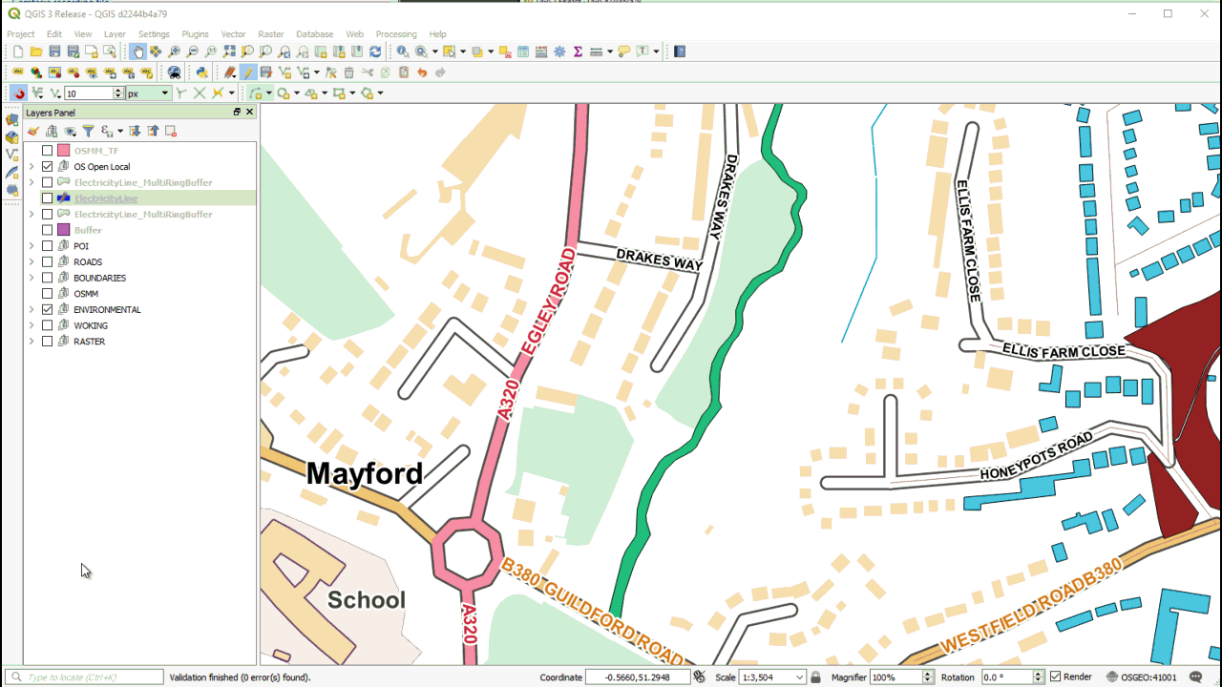This screenshot has height=687, width=1222.
Task: Click the Undo arrow icon
Action: (x=421, y=73)
